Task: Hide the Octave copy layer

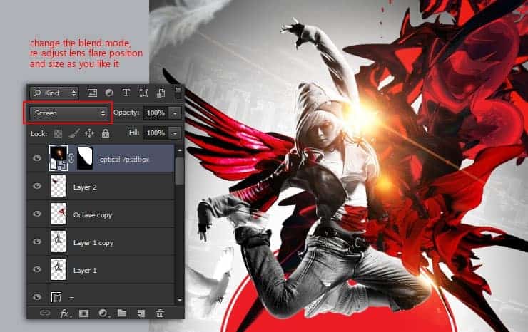Action: [37, 214]
